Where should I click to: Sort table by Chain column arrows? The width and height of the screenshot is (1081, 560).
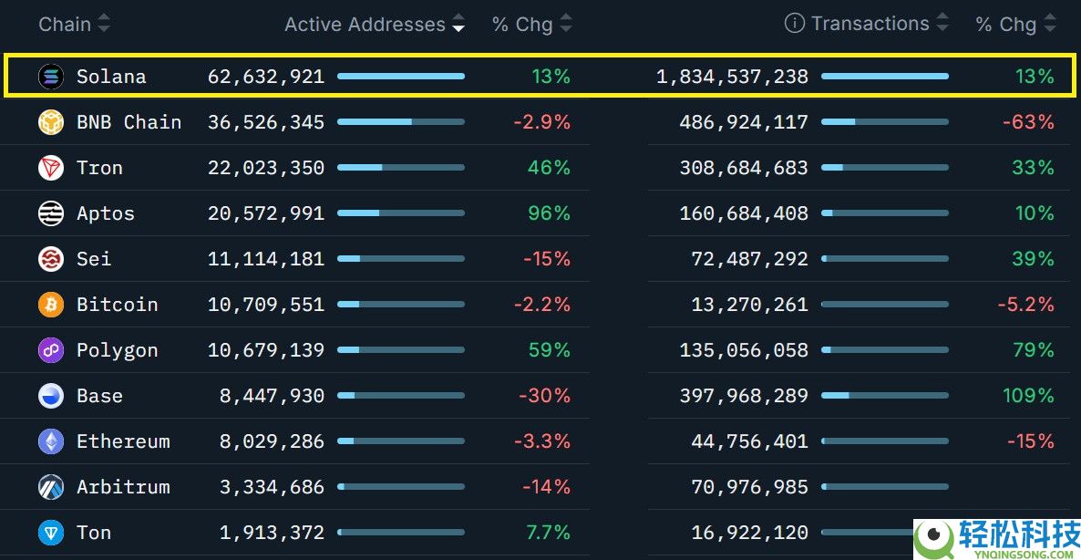pos(104,24)
